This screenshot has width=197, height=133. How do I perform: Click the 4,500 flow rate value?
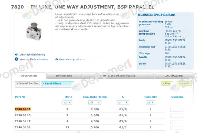click(95, 121)
